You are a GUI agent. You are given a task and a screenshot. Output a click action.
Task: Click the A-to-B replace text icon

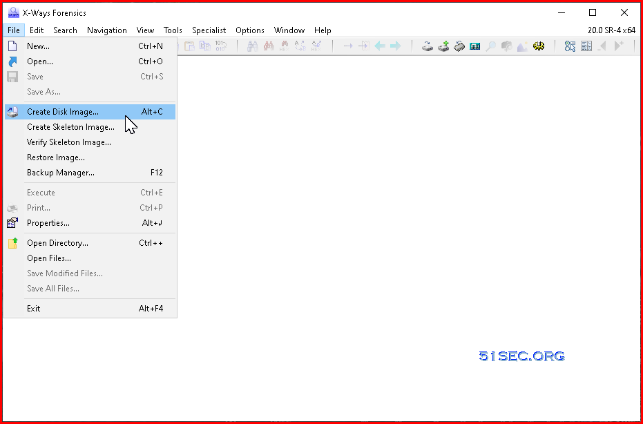[300, 46]
